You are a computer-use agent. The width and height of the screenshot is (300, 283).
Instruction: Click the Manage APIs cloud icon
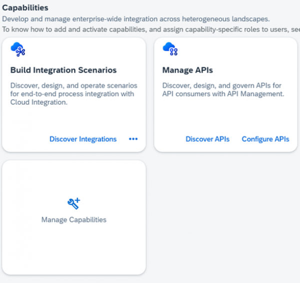(170, 49)
